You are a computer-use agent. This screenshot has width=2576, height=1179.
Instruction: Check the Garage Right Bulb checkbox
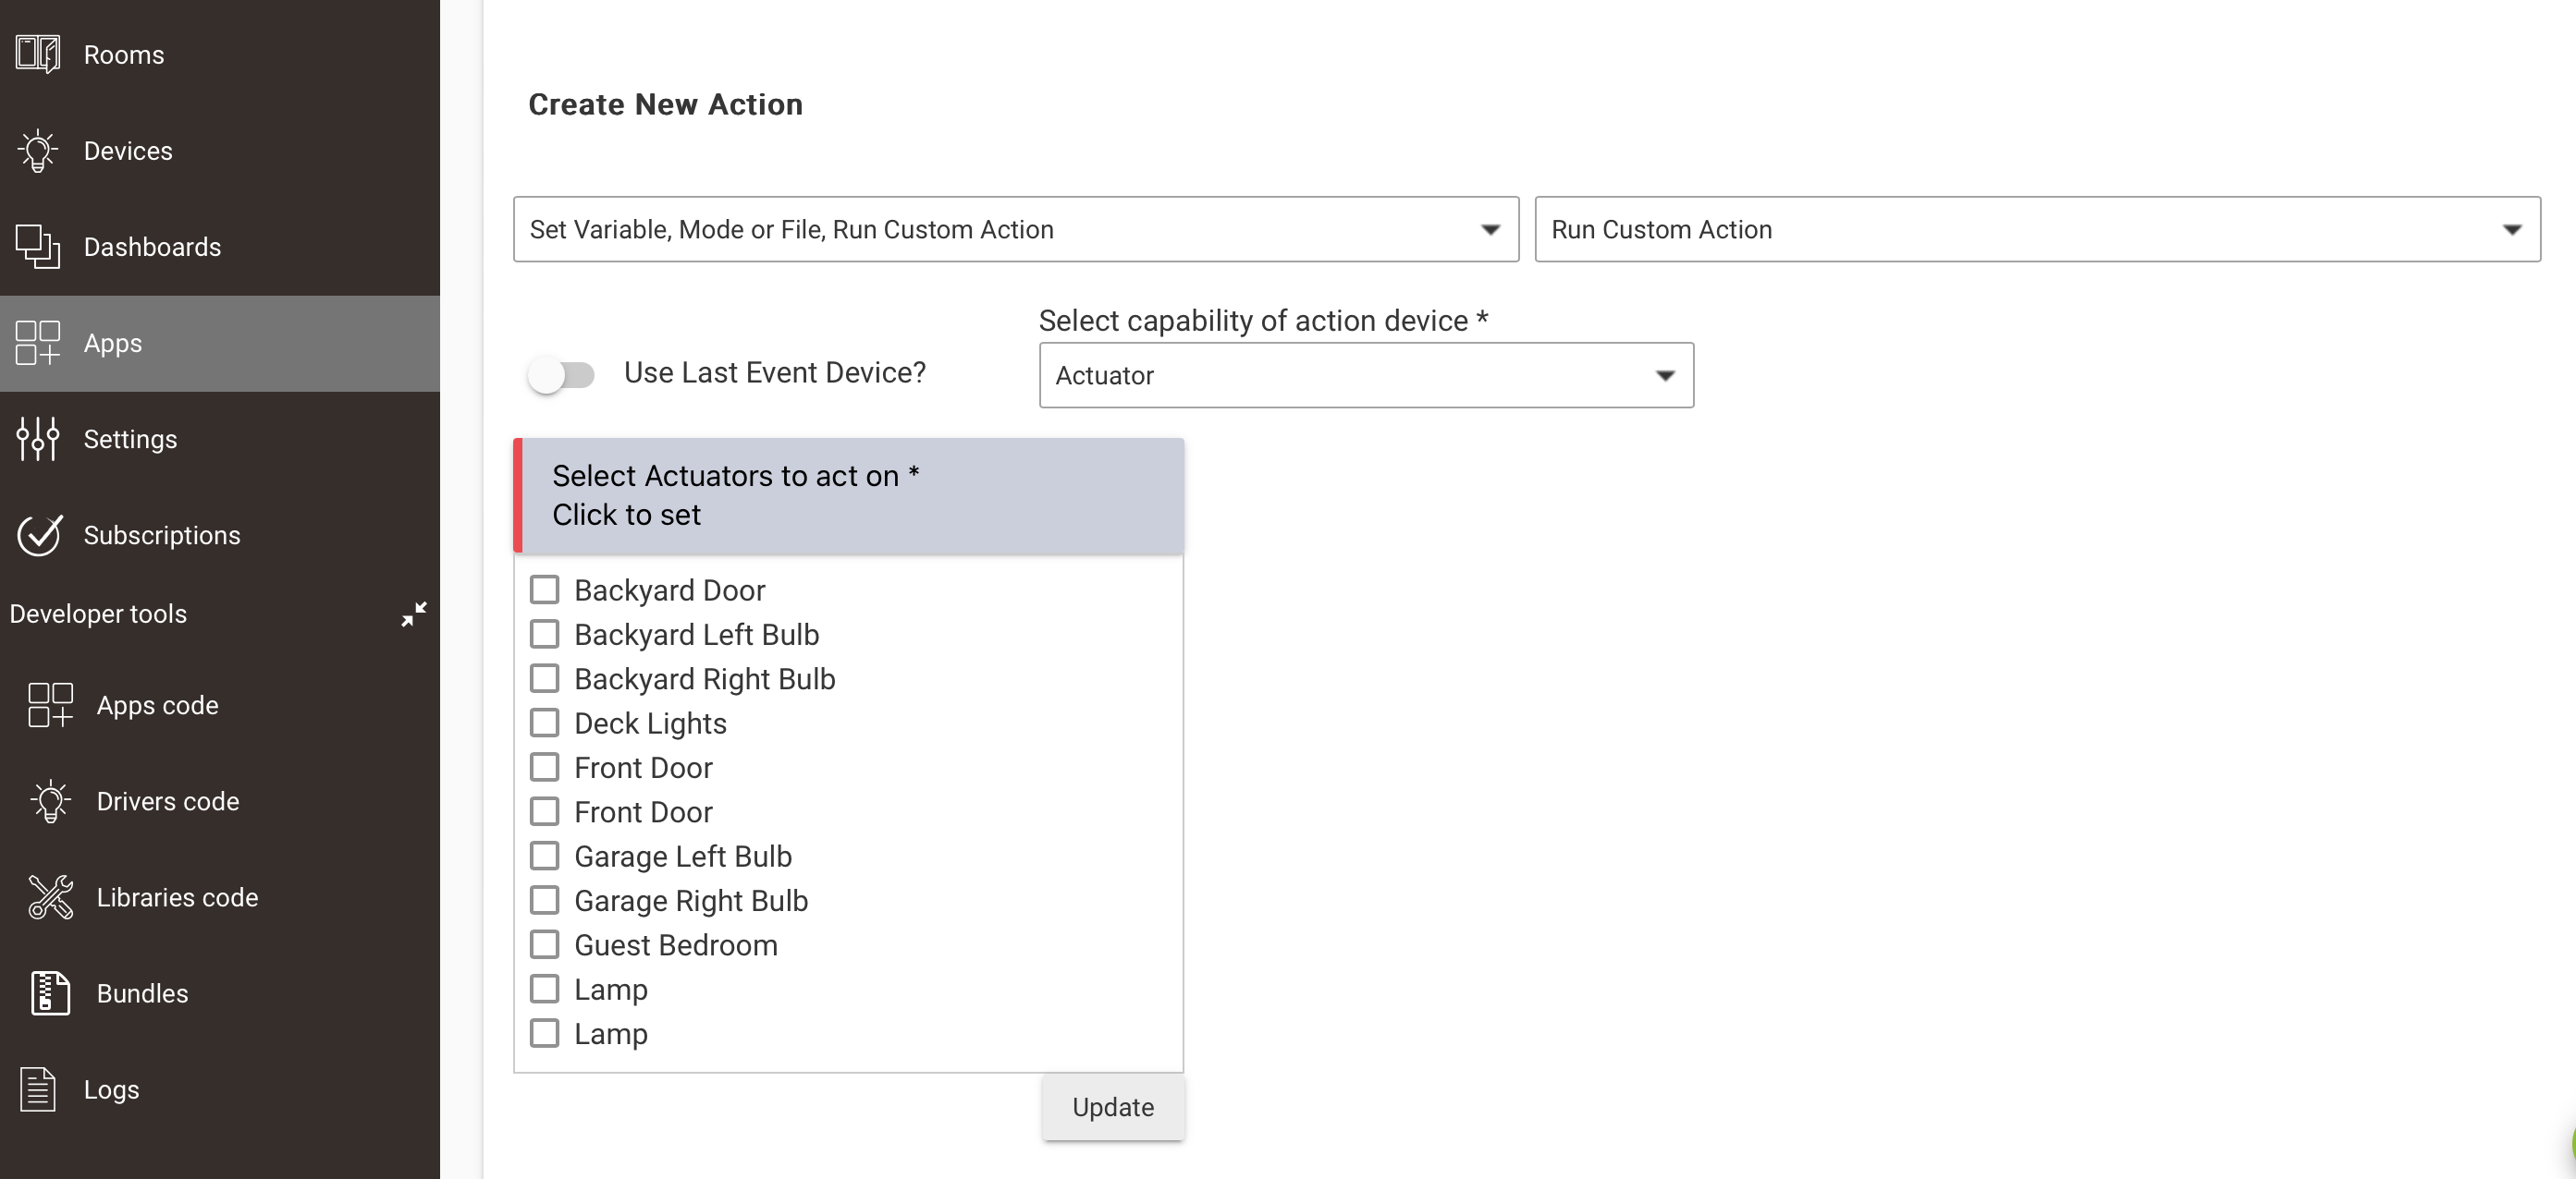[544, 900]
